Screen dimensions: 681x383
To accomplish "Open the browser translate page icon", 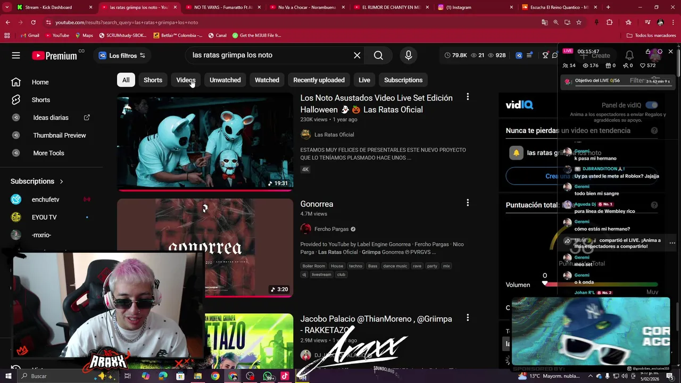I will (x=545, y=22).
